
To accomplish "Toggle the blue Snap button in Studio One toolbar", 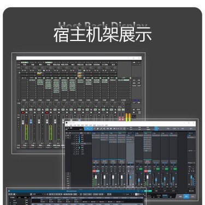I will tap(156, 128).
